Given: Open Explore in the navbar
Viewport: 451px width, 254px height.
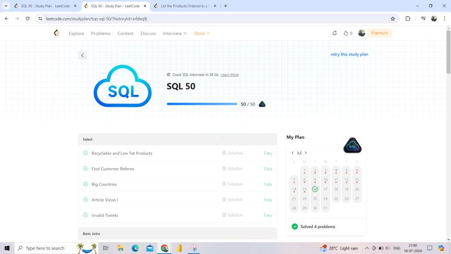Looking at the screenshot, I should [77, 33].
